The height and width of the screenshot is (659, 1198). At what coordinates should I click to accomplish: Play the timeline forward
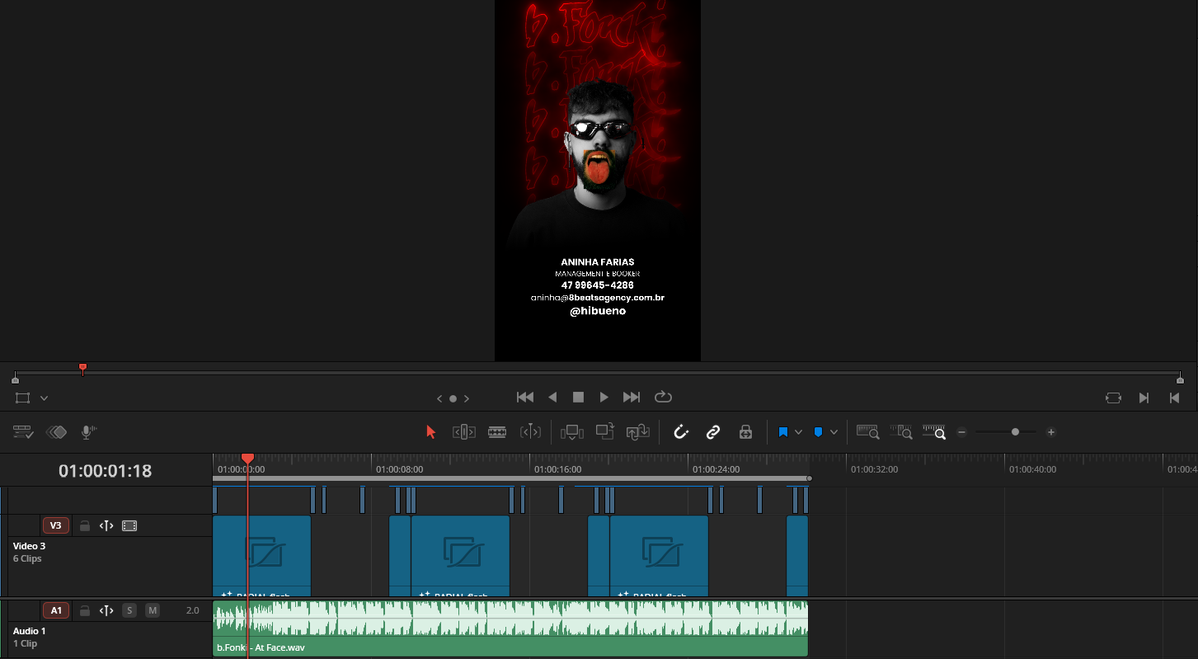coord(604,398)
